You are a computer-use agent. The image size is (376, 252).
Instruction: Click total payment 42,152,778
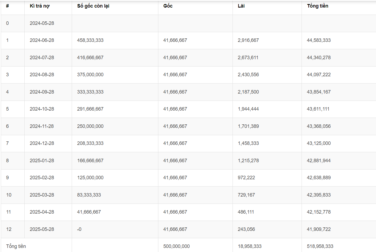319,212
